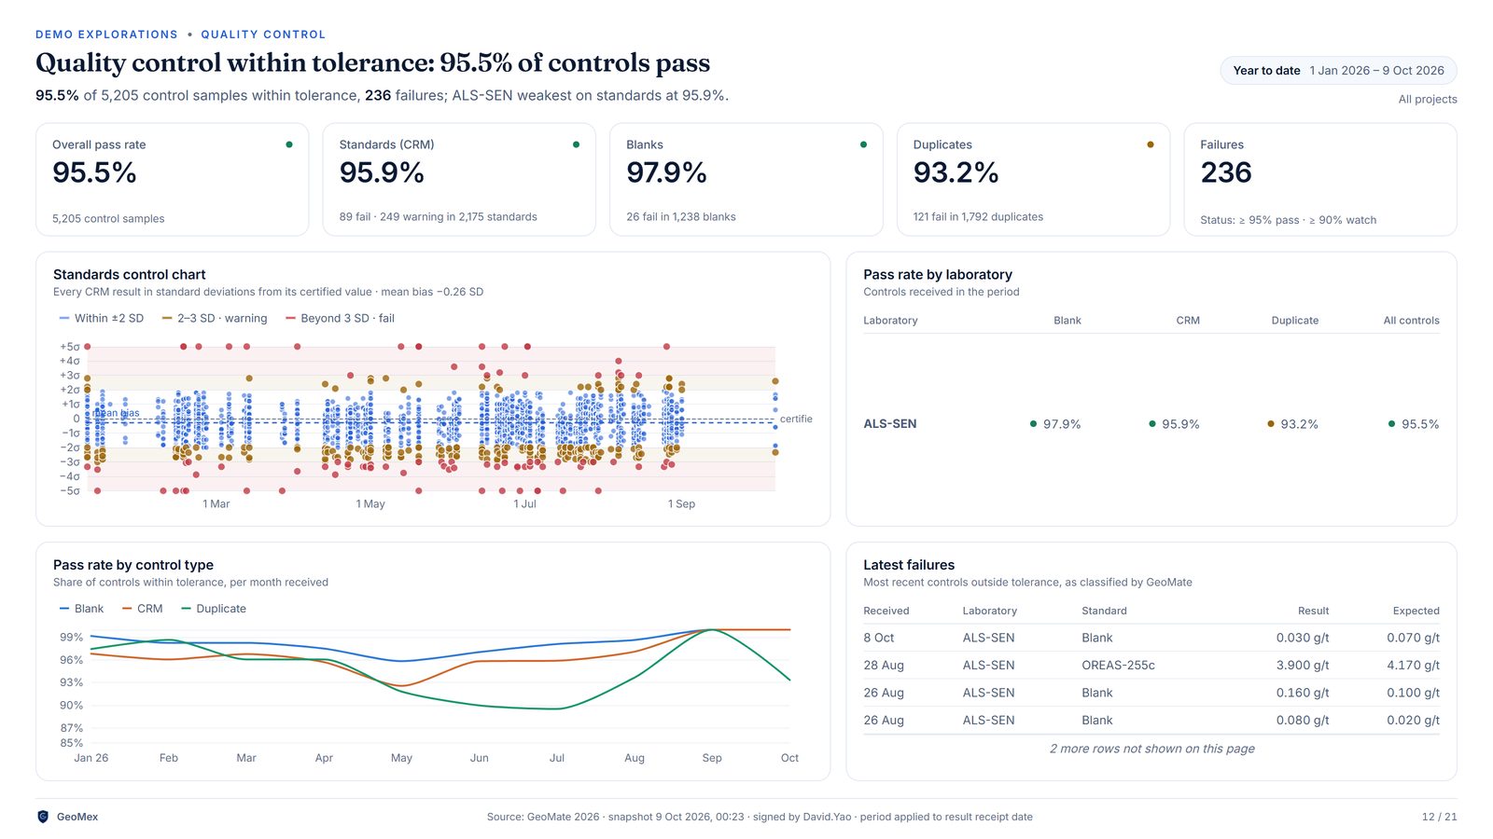1493x839 pixels.
Task: Go to Demo Explorations breadcrumb
Action: pyautogui.click(x=106, y=34)
